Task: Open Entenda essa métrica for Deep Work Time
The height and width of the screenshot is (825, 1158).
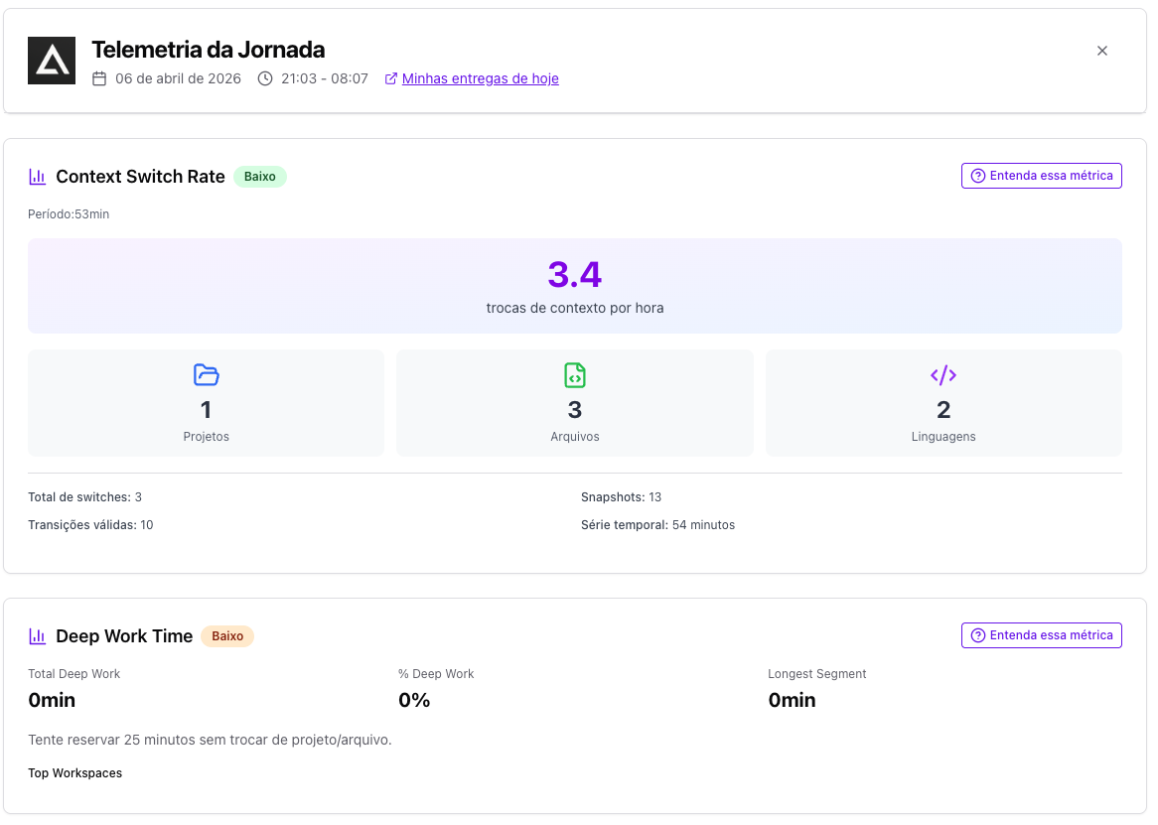Action: click(1042, 635)
